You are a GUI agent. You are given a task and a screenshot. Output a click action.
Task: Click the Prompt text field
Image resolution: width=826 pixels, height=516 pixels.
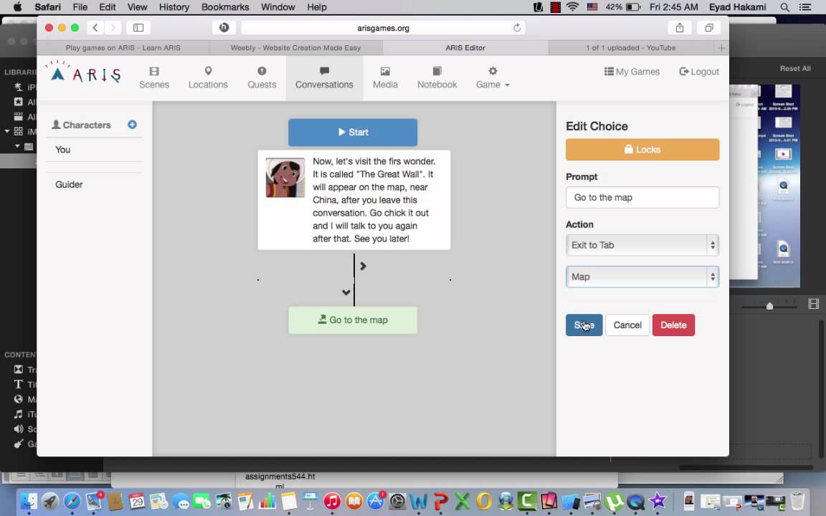tap(642, 198)
